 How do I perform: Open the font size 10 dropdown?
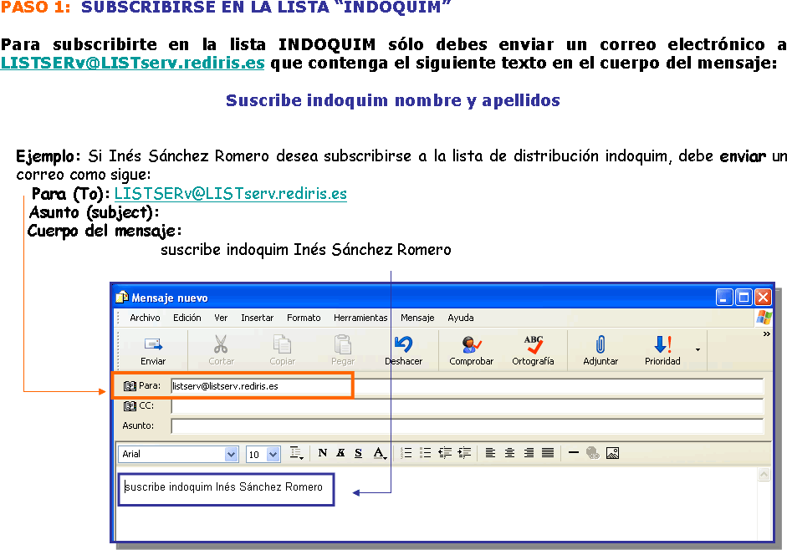[273, 455]
